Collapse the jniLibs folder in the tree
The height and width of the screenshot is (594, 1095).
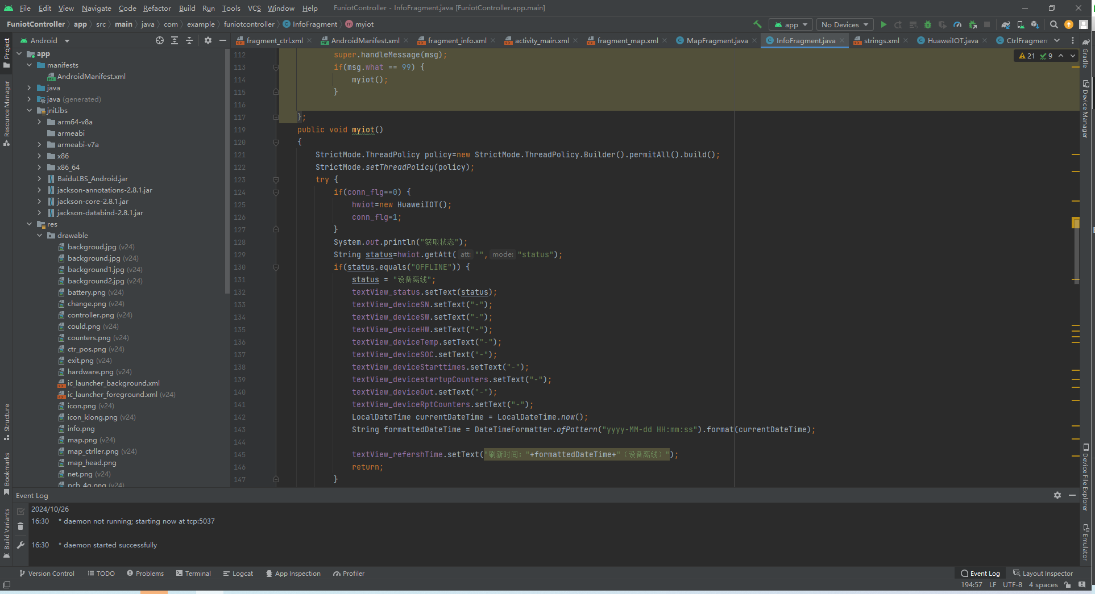[x=30, y=111]
